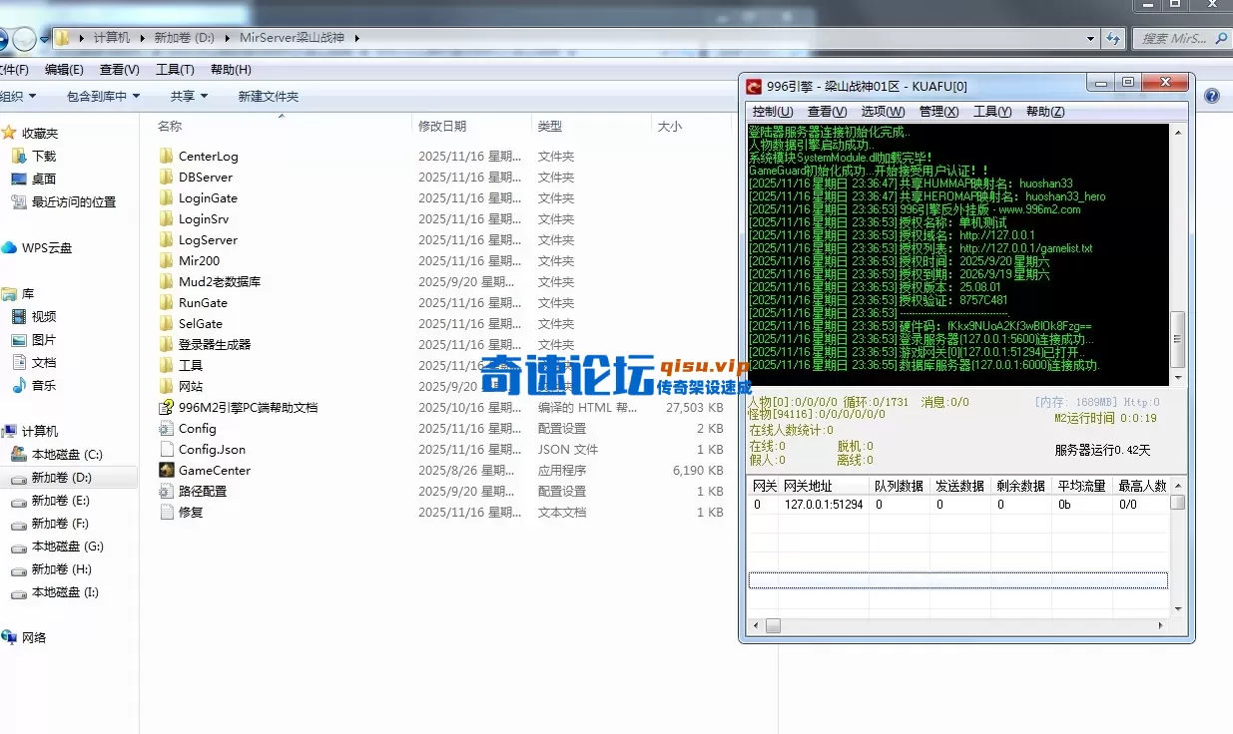This screenshot has width=1233, height=734.
Task: Collapse the 计算机 sidebar section
Action: click(8, 431)
